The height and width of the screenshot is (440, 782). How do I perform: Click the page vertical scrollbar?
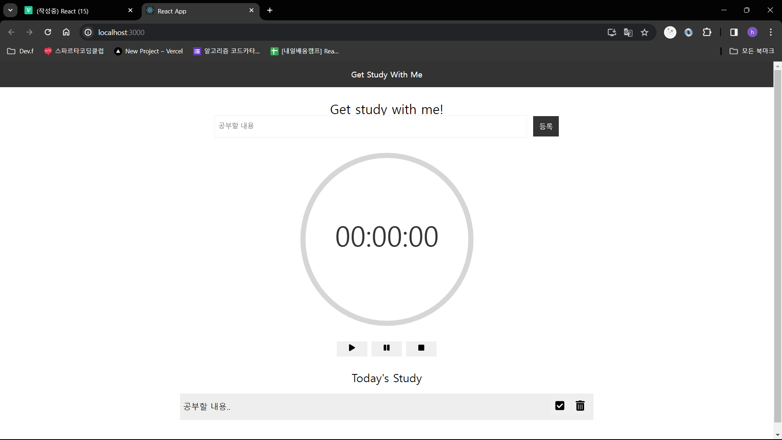click(x=778, y=244)
